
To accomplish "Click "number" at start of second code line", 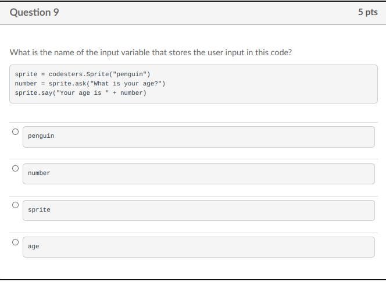I will 26,83.
